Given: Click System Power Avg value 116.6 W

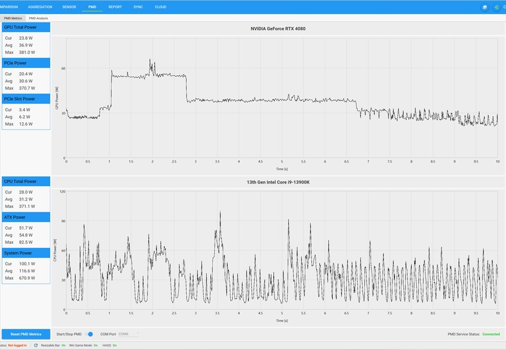Looking at the screenshot, I should [27, 271].
